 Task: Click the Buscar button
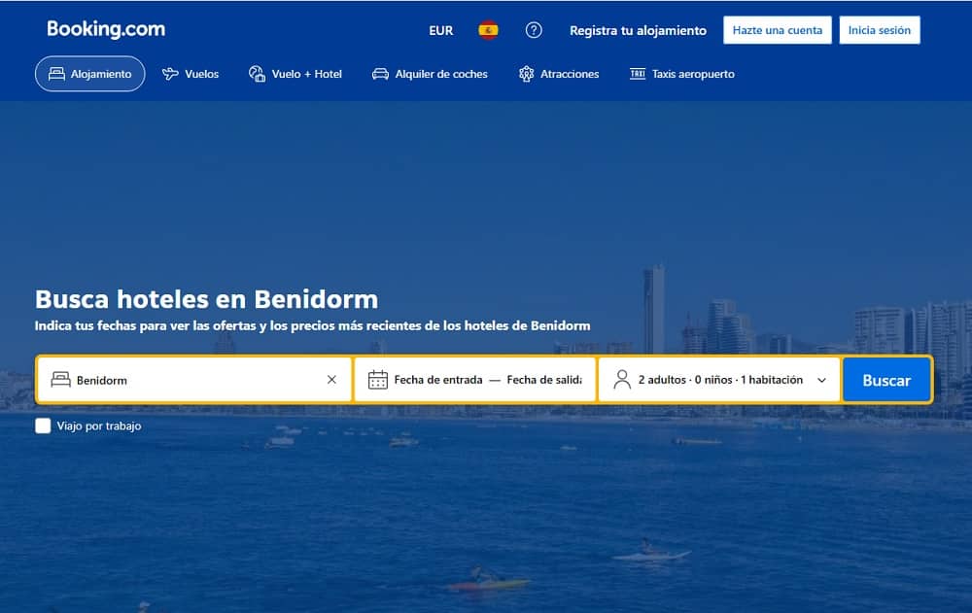pyautogui.click(x=886, y=380)
